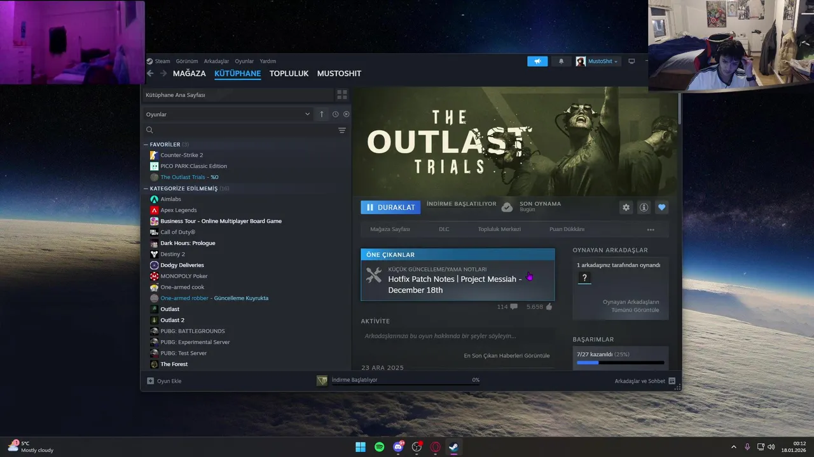
Task: Go to the TOPLULUK tab
Action: point(289,74)
